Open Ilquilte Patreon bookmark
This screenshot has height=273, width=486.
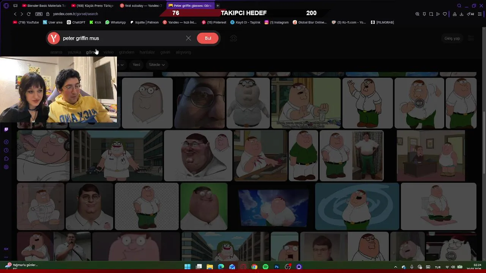coord(144,22)
